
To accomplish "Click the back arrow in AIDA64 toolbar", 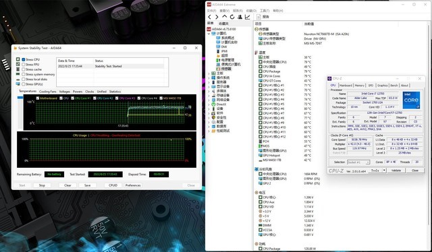I will point(210,17).
